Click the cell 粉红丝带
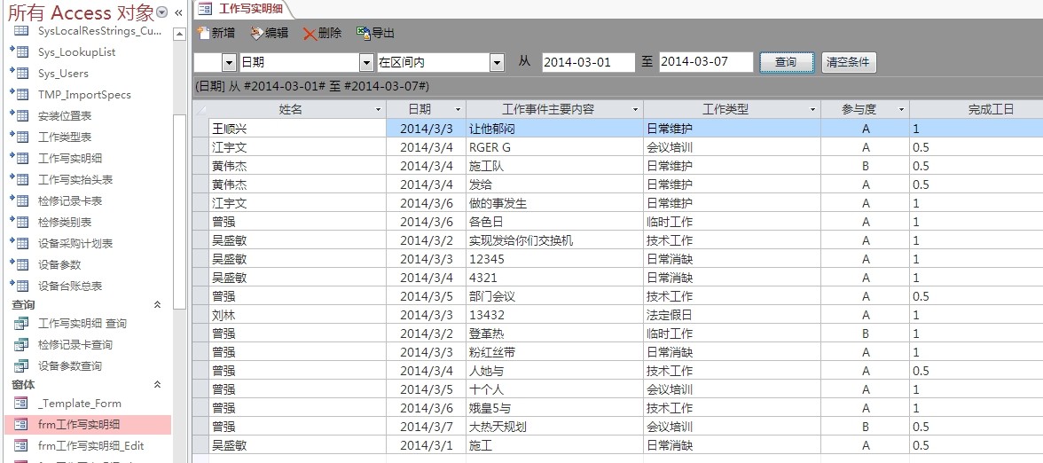 pyautogui.click(x=555, y=352)
